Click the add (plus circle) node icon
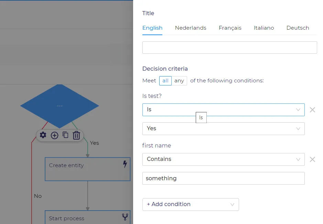Image resolution: width=323 pixels, height=224 pixels. 55,135
